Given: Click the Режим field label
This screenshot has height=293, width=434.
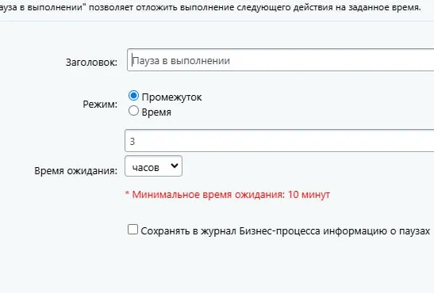Looking at the screenshot, I should tap(100, 105).
